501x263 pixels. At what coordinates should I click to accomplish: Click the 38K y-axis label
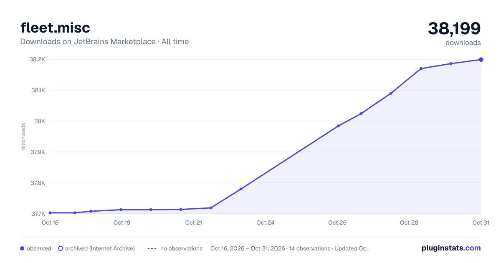(40, 121)
